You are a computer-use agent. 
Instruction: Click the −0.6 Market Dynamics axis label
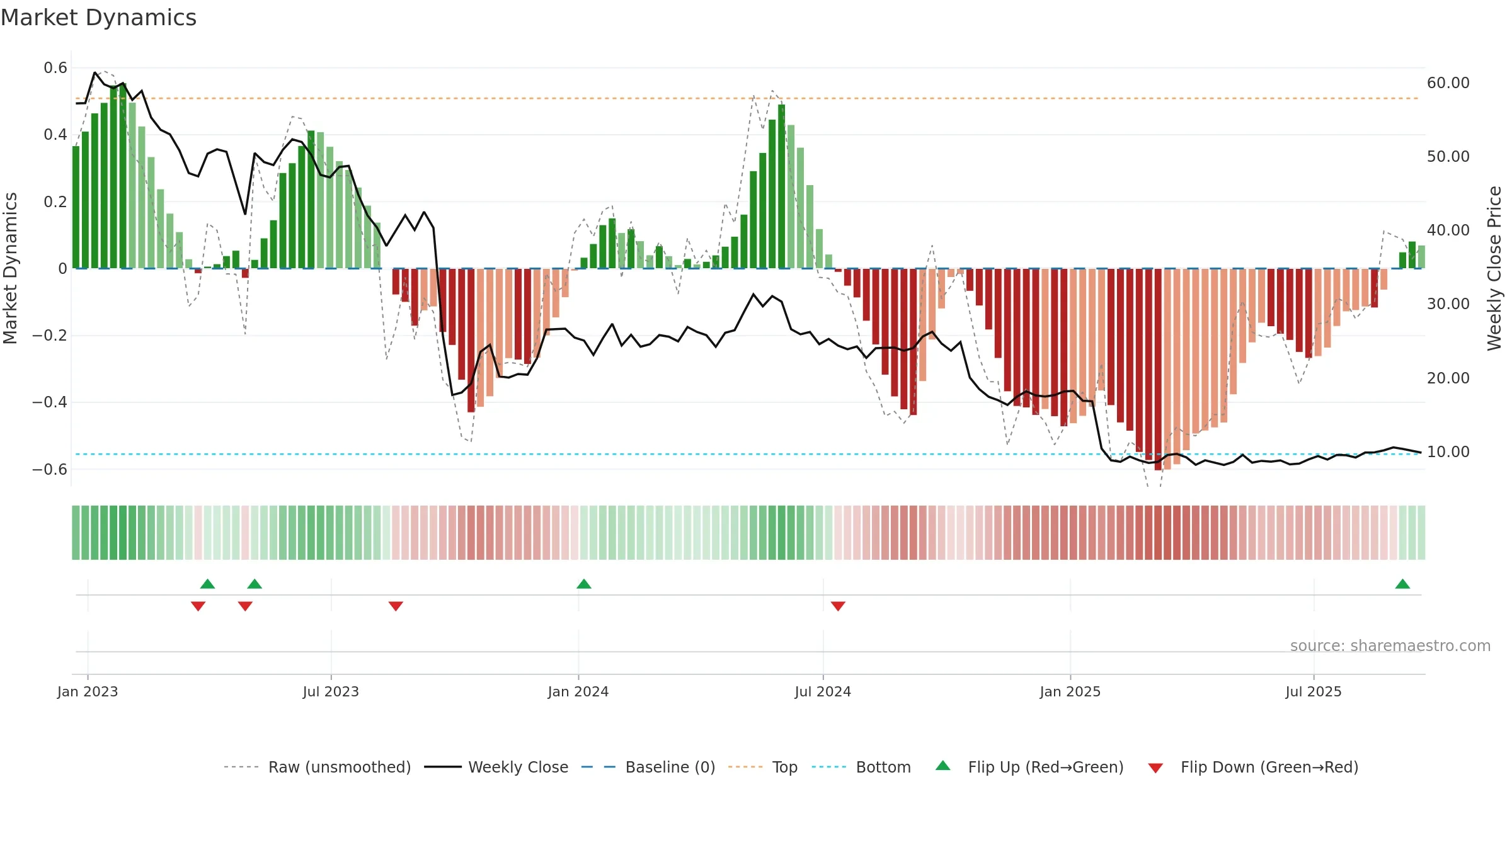point(50,470)
